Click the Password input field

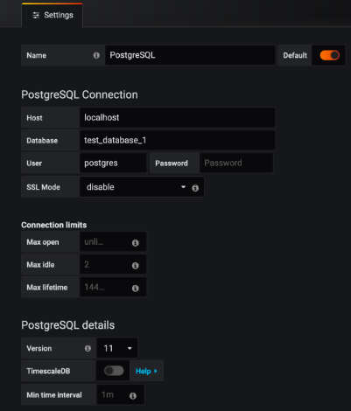236,163
